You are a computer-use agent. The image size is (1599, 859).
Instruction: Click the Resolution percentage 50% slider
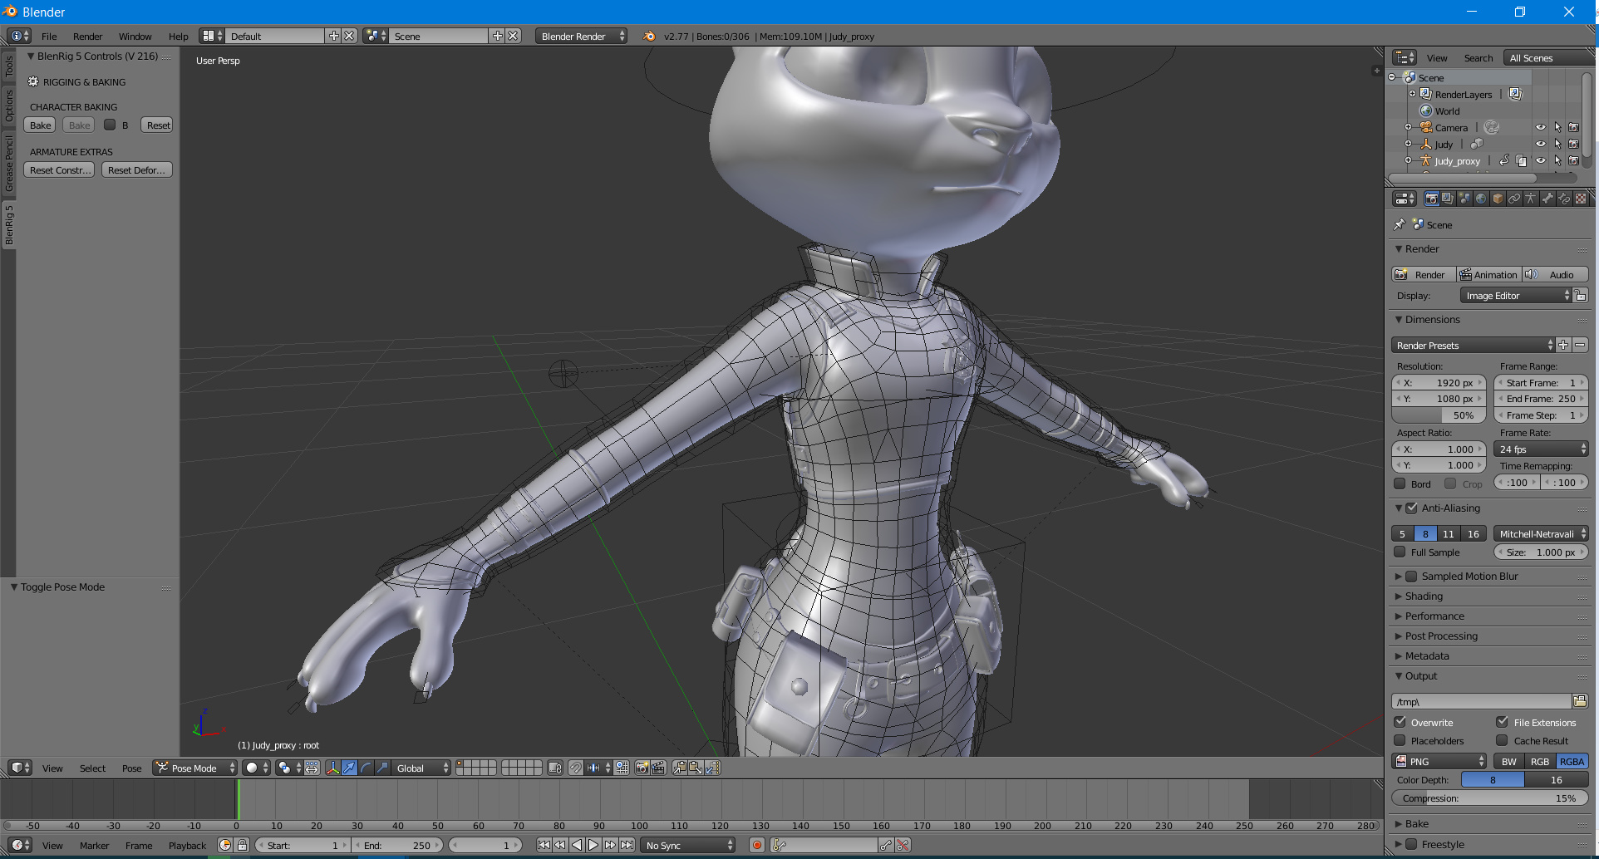[x=1439, y=415]
